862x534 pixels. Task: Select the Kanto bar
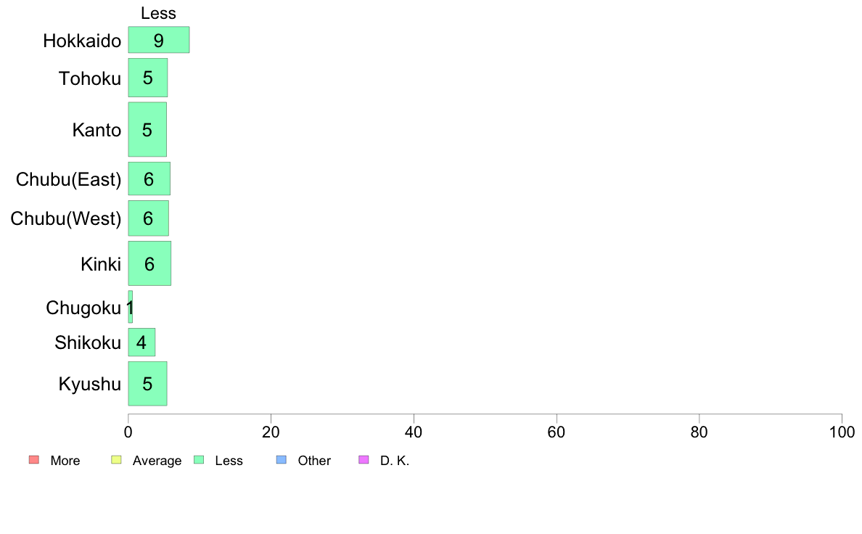point(147,129)
